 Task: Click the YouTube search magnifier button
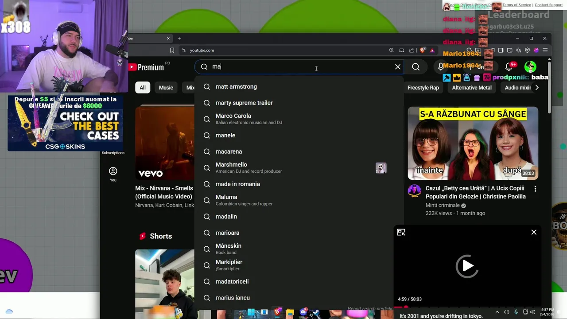pos(416,66)
